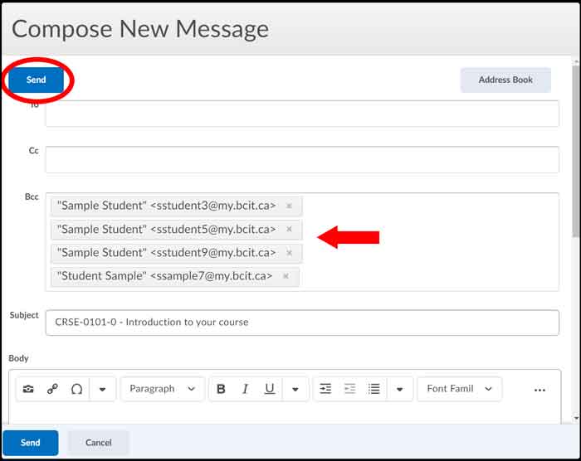Click the insert image camera icon
This screenshot has height=461, width=581.
click(28, 389)
